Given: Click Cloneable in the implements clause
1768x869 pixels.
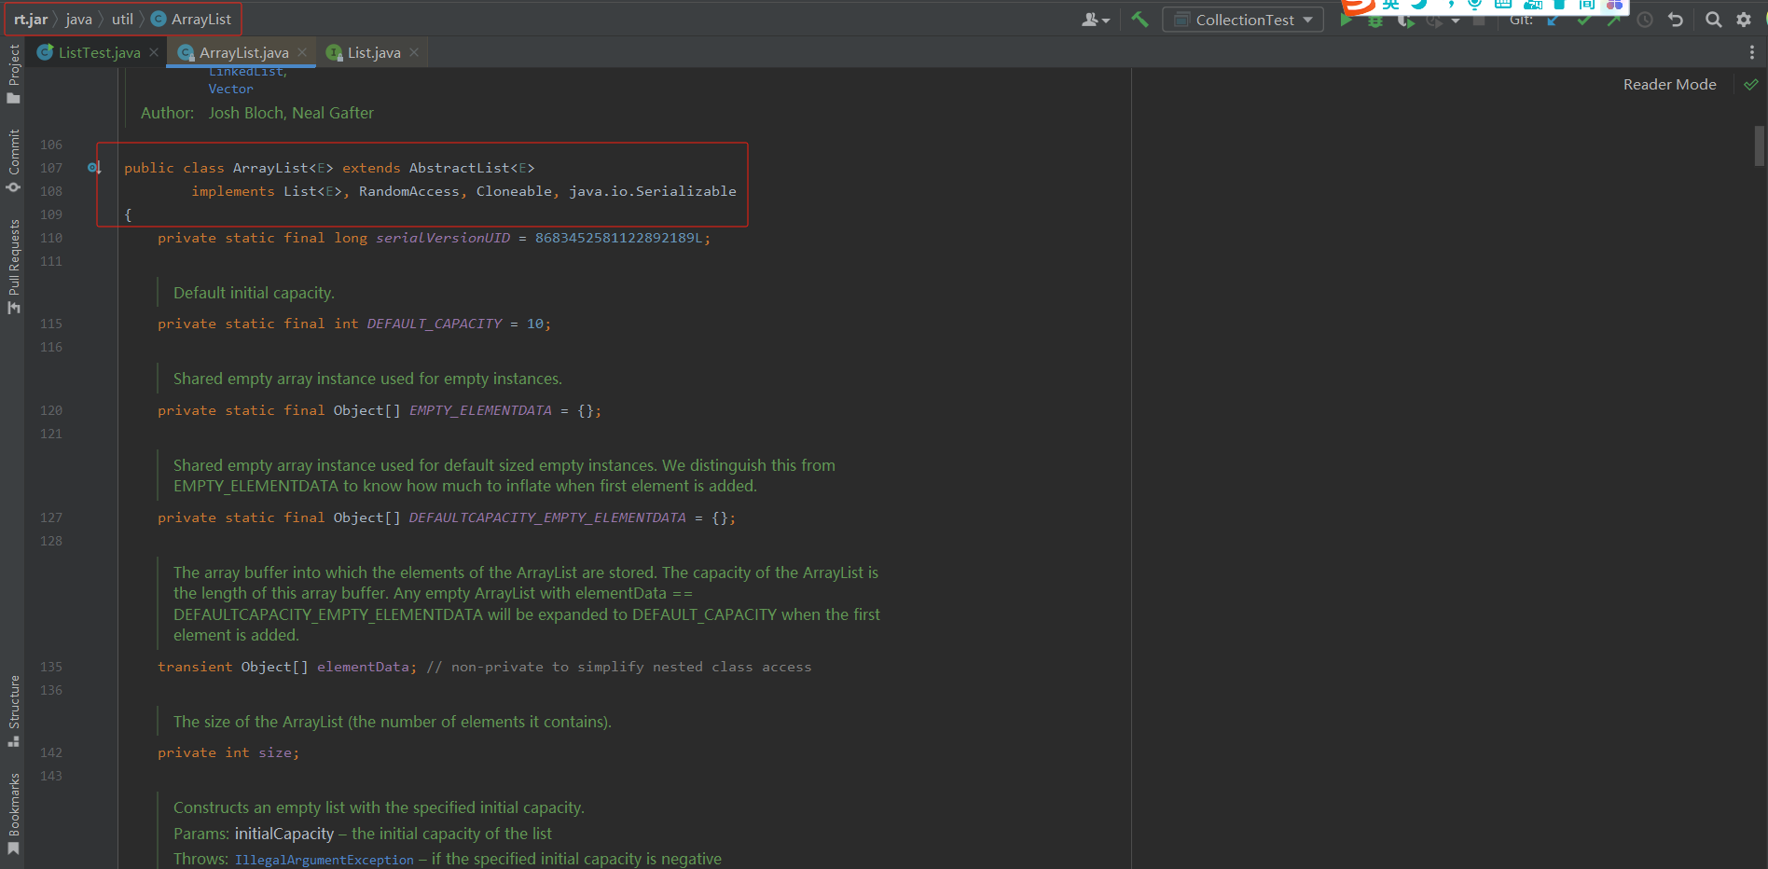Looking at the screenshot, I should [x=514, y=191].
